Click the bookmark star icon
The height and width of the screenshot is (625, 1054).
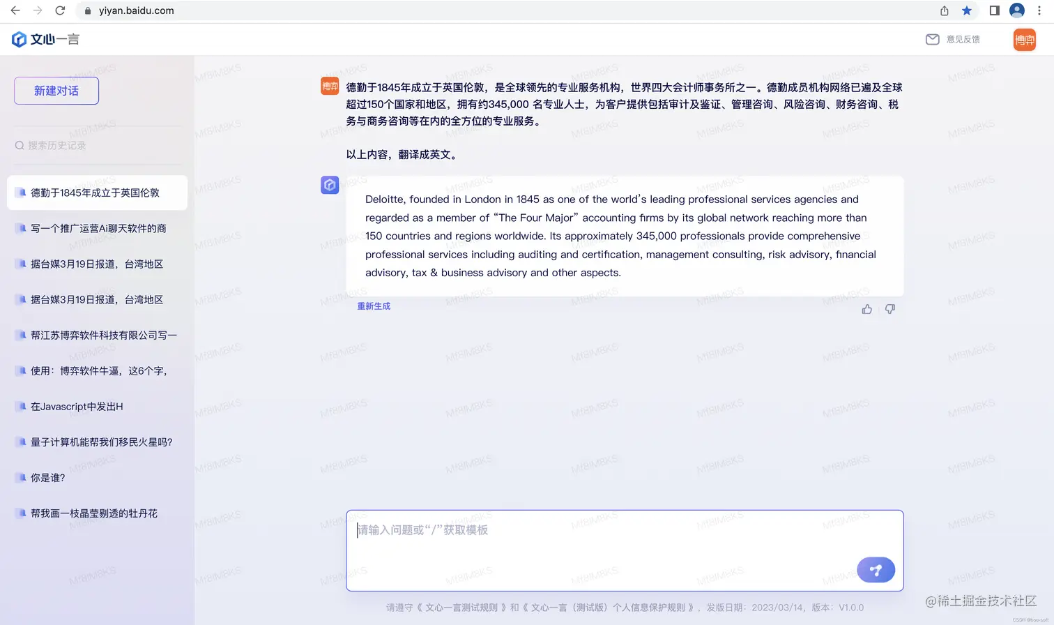coord(967,10)
